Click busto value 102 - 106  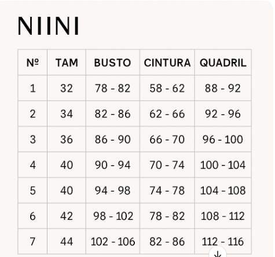(x=113, y=241)
